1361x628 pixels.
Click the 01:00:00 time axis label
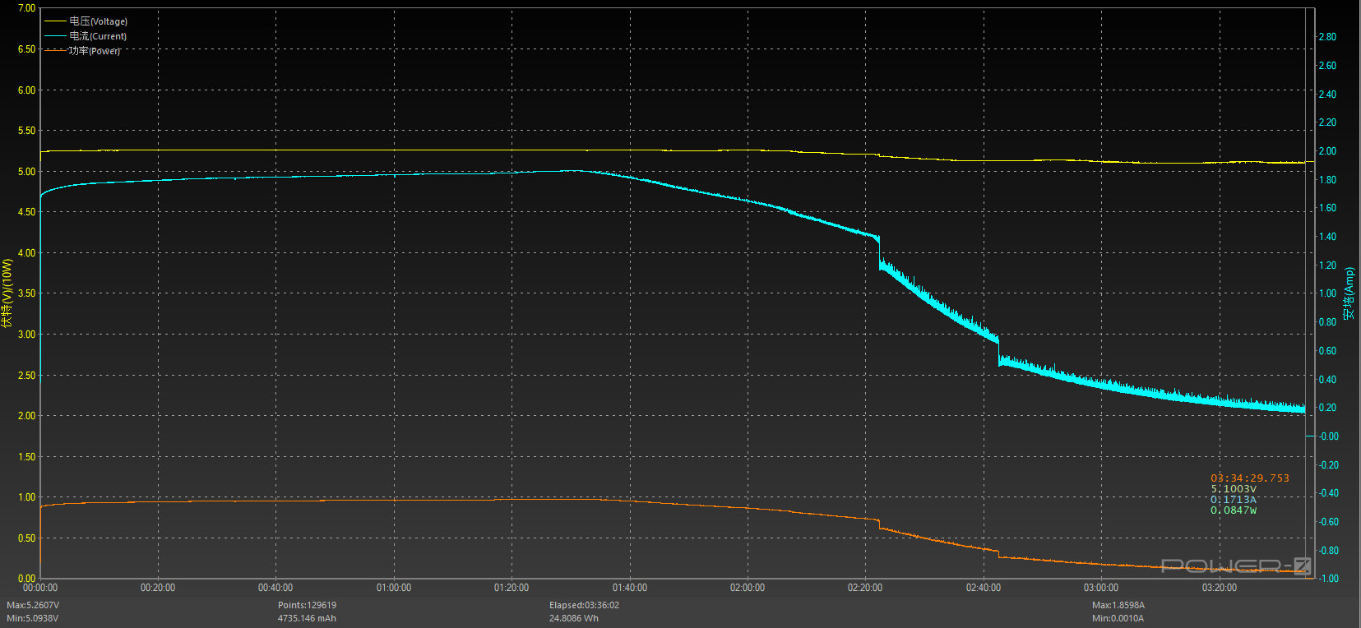394,588
